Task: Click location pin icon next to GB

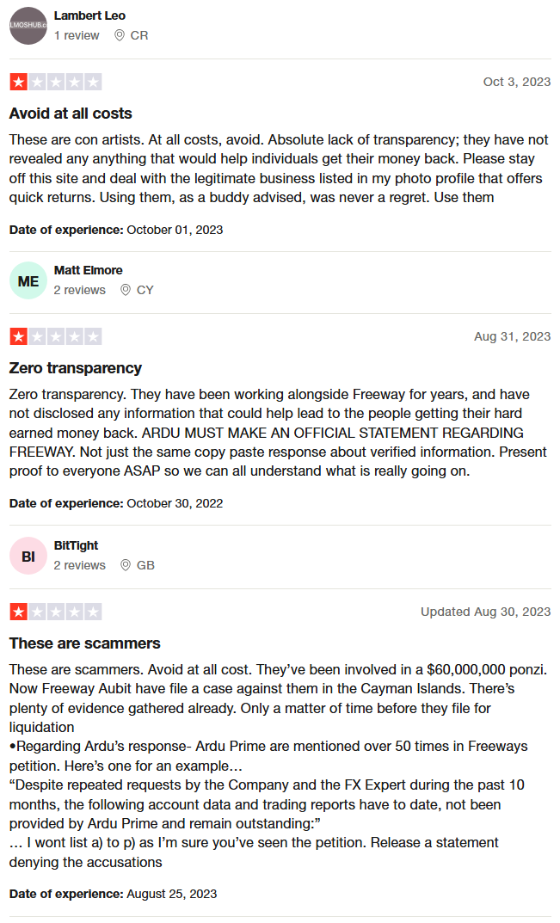Action: (x=126, y=565)
